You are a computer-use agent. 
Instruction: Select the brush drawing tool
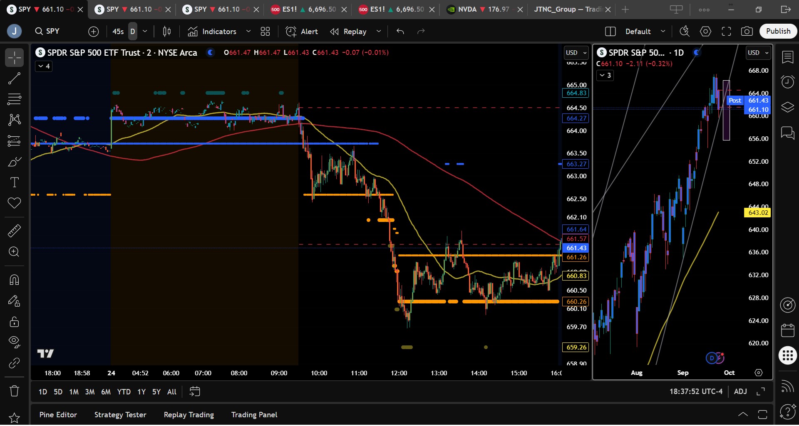(x=14, y=162)
